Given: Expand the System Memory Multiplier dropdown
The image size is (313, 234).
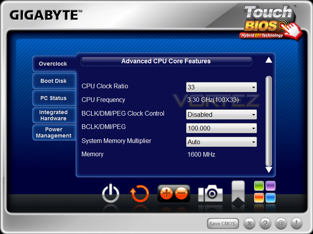Looking at the screenshot, I should click(221, 142).
